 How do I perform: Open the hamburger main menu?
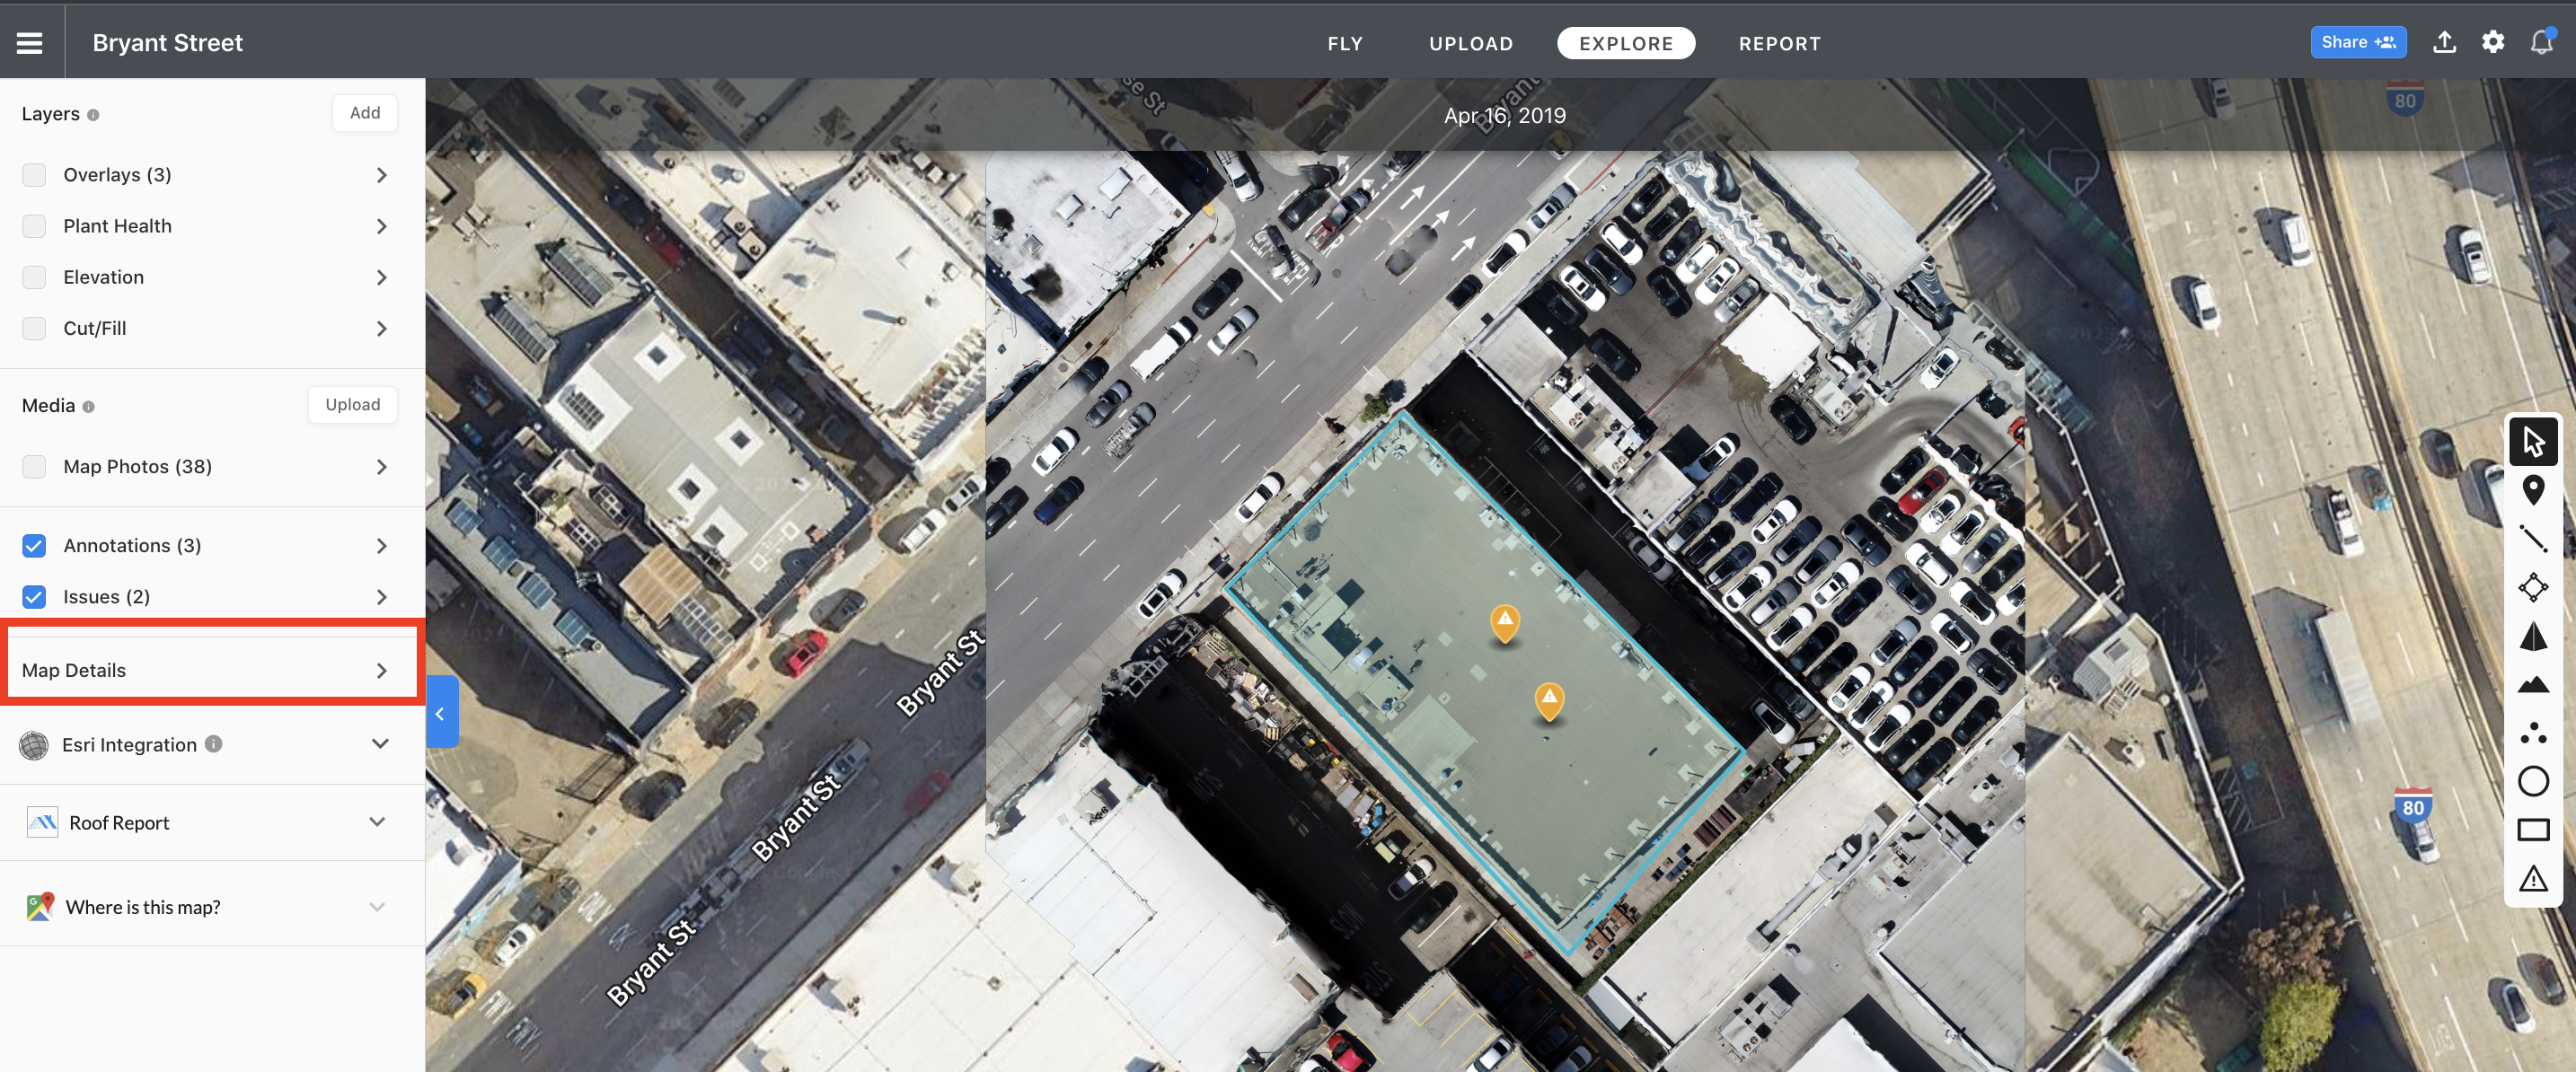tap(30, 43)
